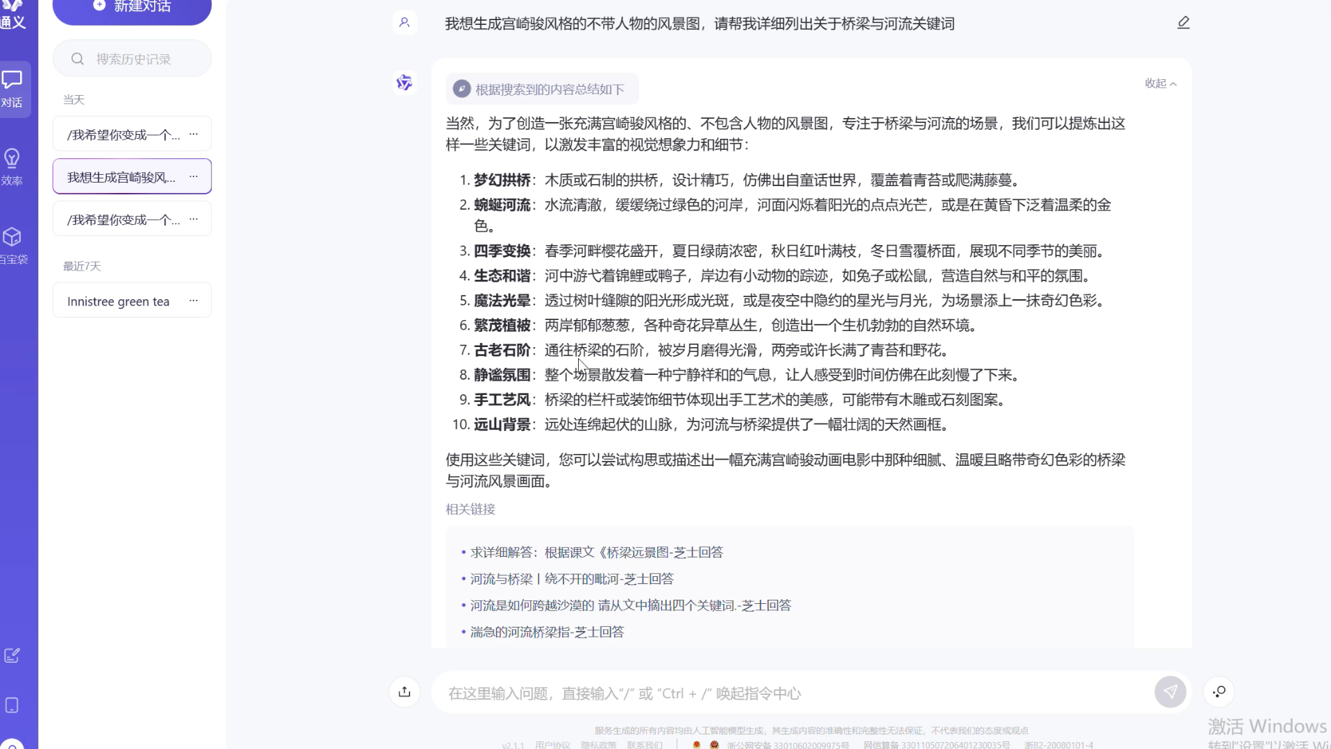Click the 繁茂植被 keyword text
Image resolution: width=1331 pixels, height=749 pixels.
click(502, 326)
